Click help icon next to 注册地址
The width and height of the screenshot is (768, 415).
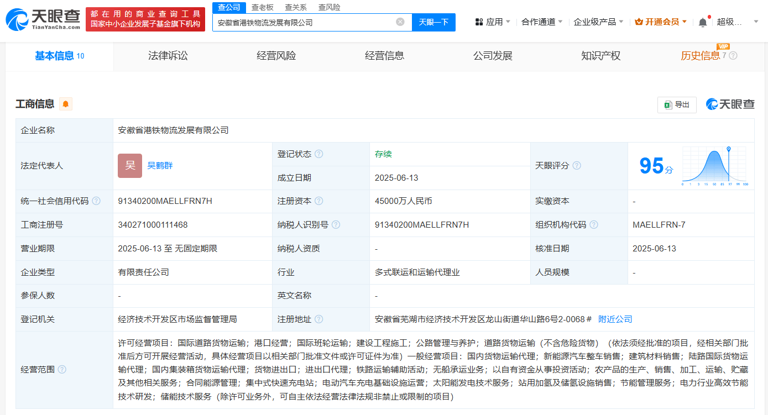(319, 319)
